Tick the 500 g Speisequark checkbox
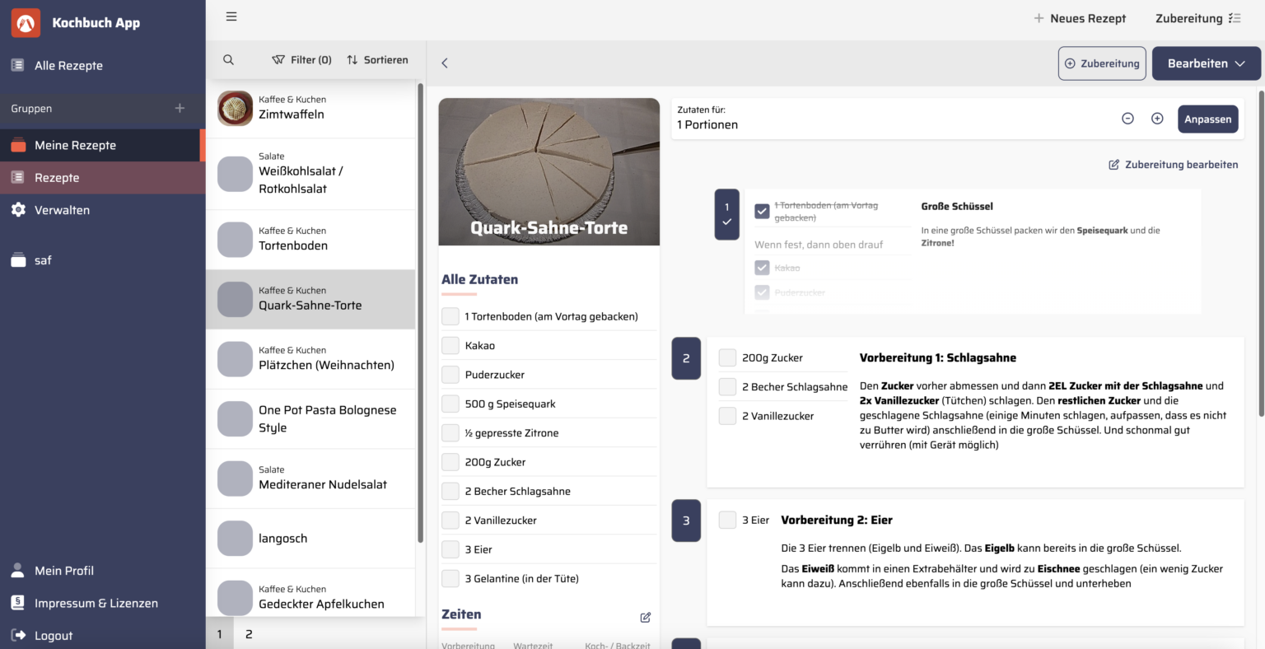This screenshot has width=1265, height=649. (x=450, y=404)
